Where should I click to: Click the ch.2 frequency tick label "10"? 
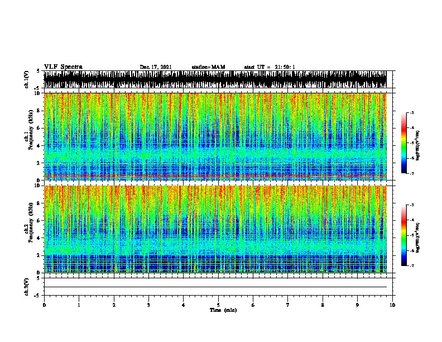tap(38, 186)
